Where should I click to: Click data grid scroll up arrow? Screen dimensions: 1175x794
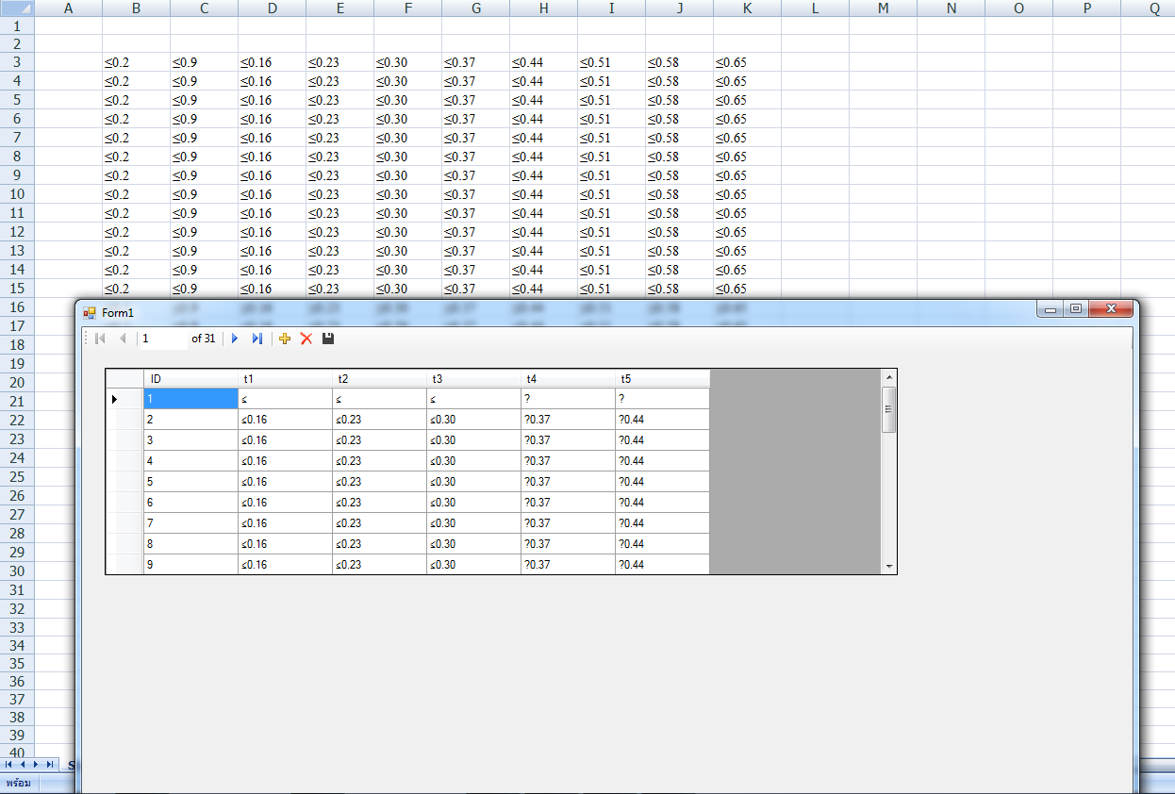pyautogui.click(x=888, y=377)
